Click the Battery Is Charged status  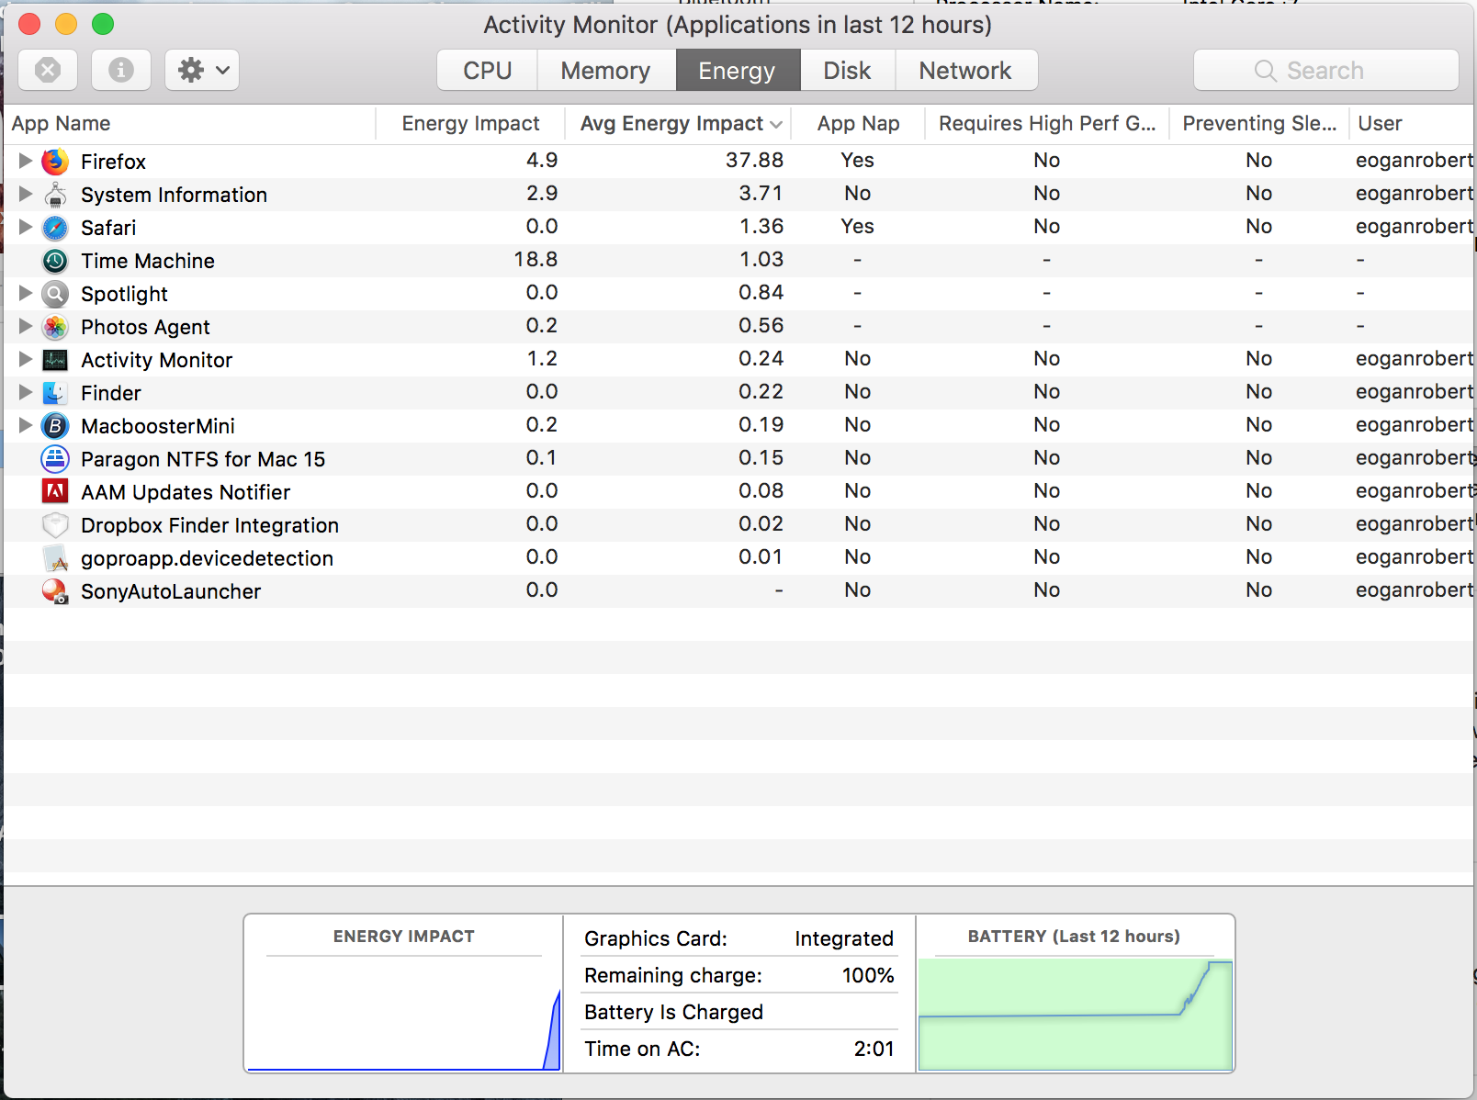pos(673,1012)
